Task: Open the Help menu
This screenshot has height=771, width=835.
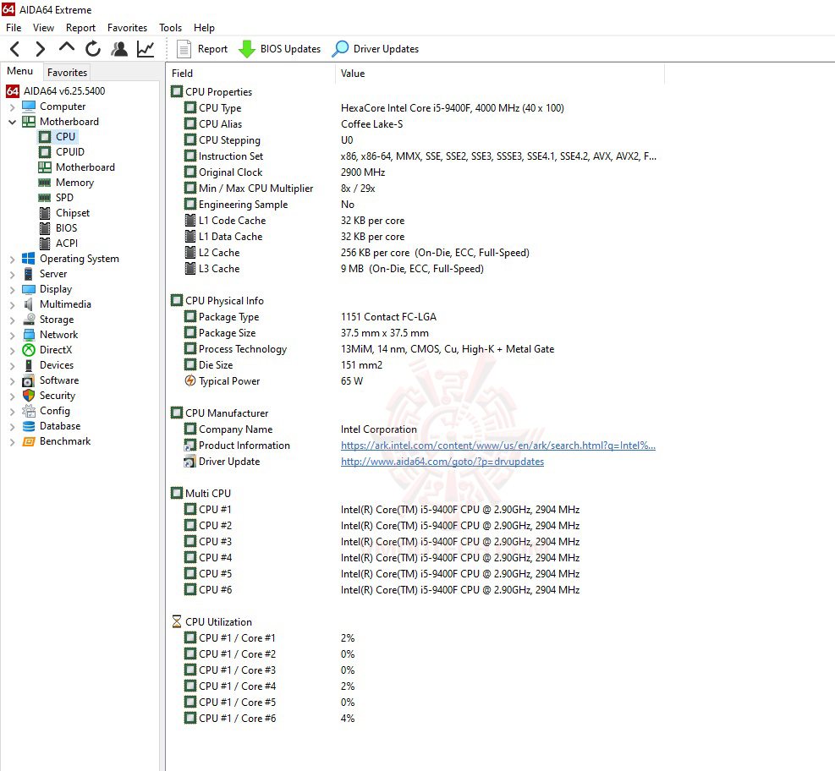Action: (204, 28)
